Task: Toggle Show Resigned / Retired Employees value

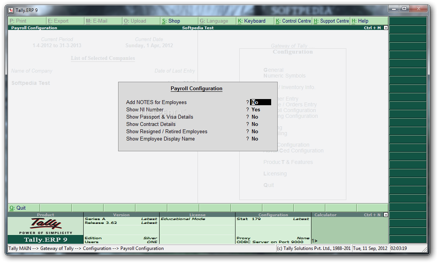Action: click(x=255, y=131)
